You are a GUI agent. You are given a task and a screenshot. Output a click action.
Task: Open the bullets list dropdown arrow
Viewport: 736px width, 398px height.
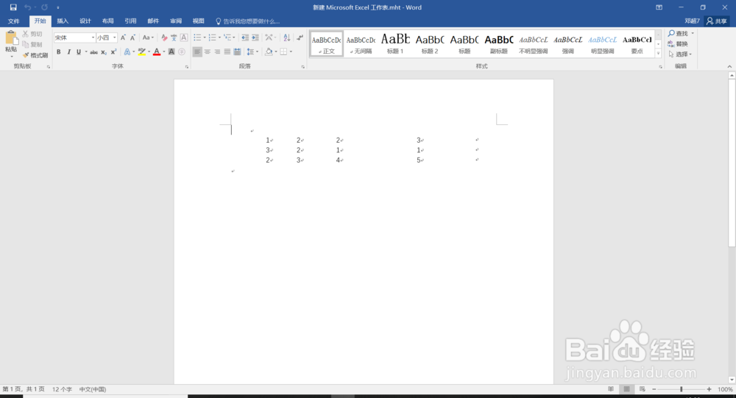click(205, 38)
